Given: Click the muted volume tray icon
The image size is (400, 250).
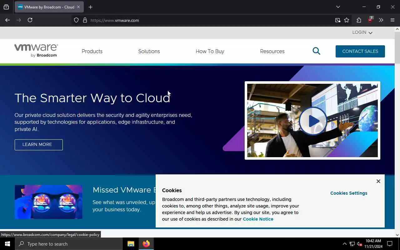Looking at the screenshot, I should [359, 244].
